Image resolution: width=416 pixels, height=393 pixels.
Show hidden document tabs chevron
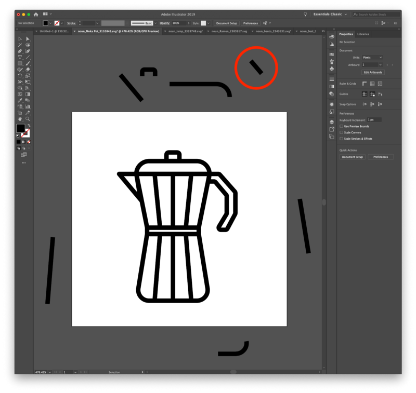point(323,31)
